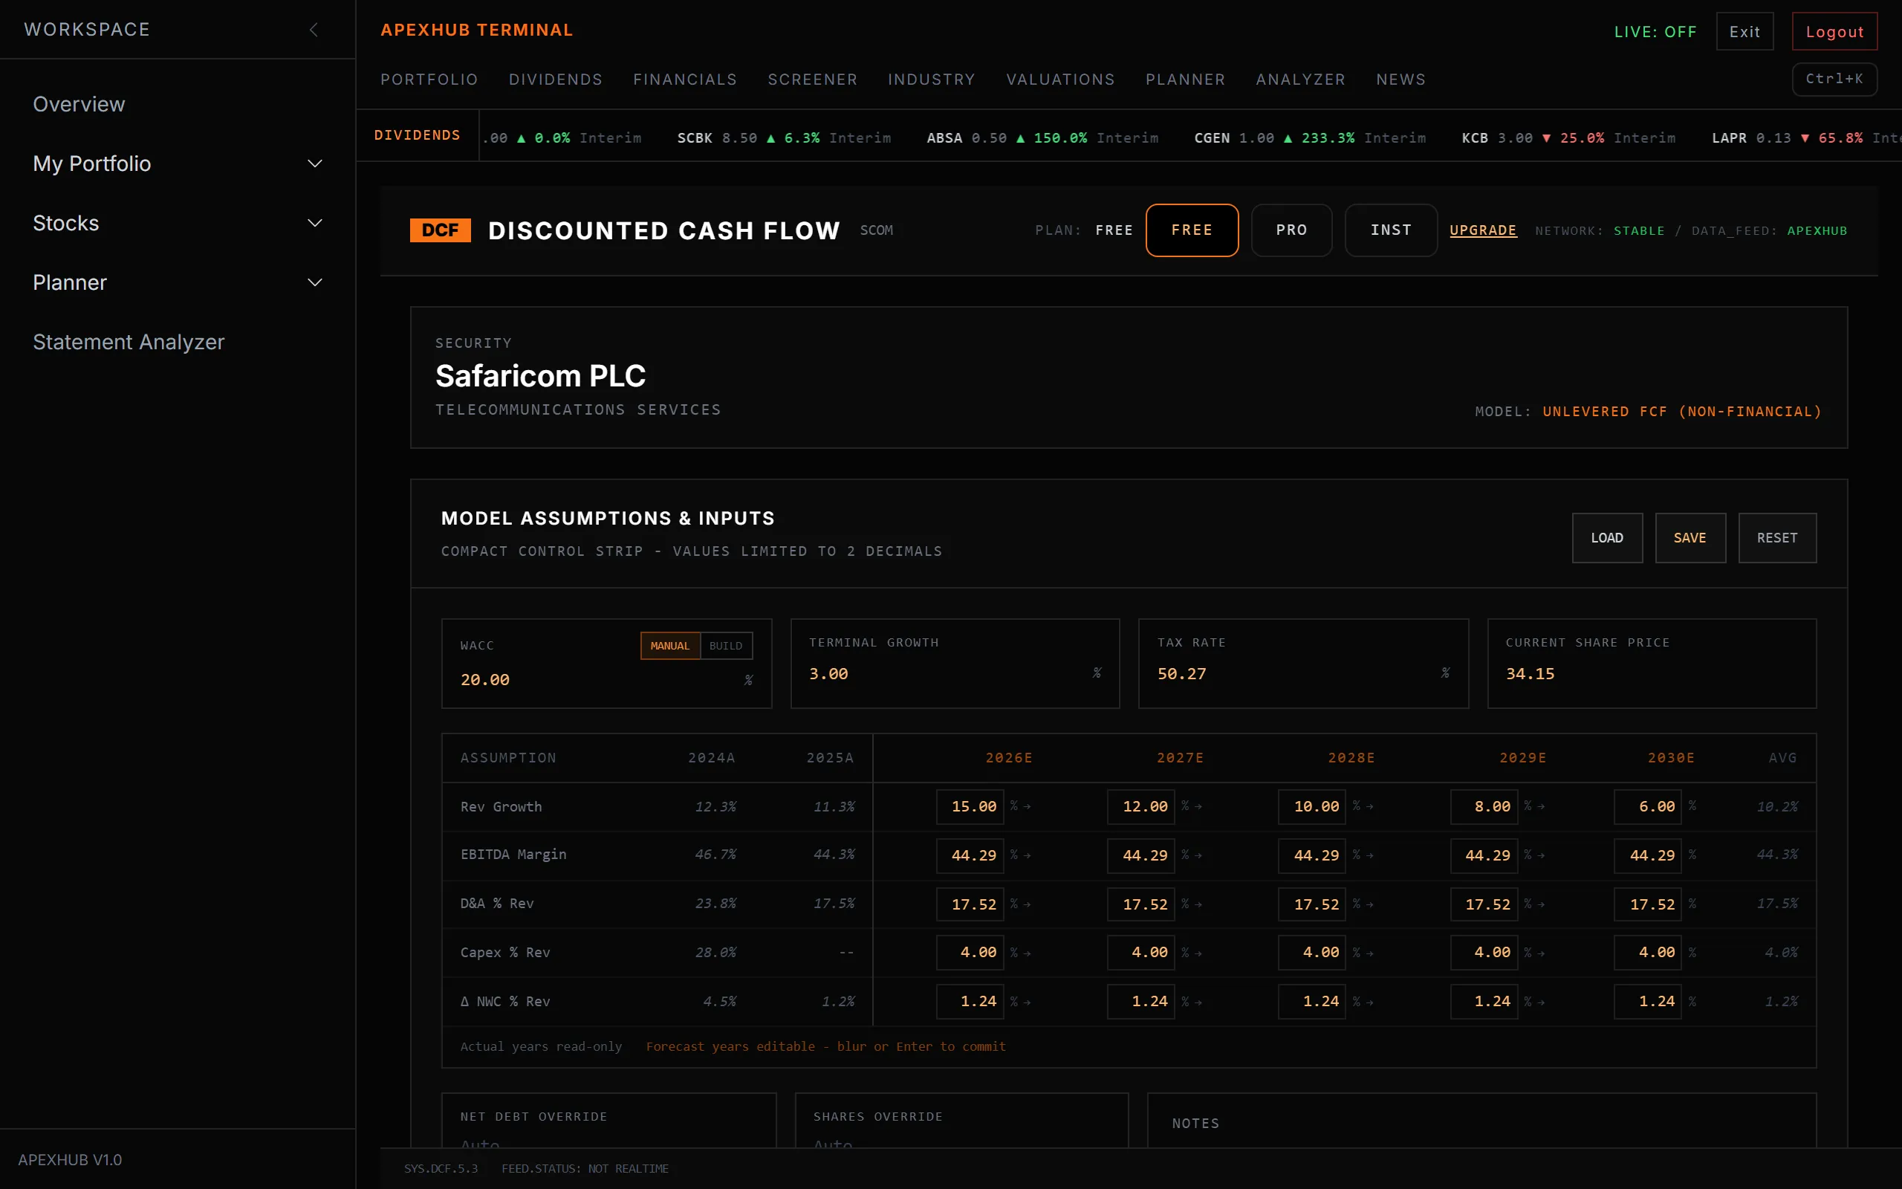Click the Shares Override field
This screenshot has height=1189, width=1902.
(961, 1144)
